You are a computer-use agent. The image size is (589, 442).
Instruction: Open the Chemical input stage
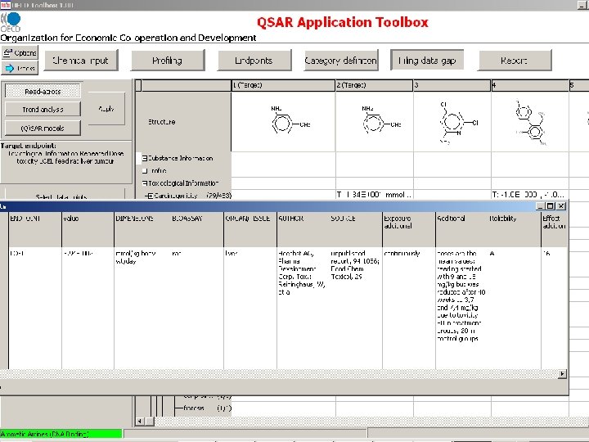click(x=81, y=60)
